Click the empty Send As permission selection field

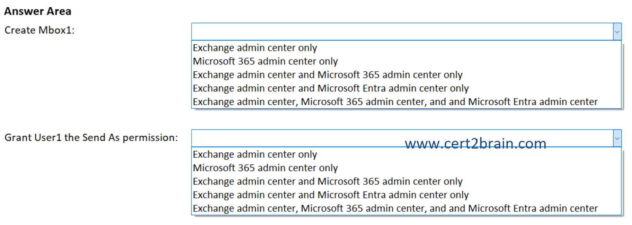click(x=298, y=138)
